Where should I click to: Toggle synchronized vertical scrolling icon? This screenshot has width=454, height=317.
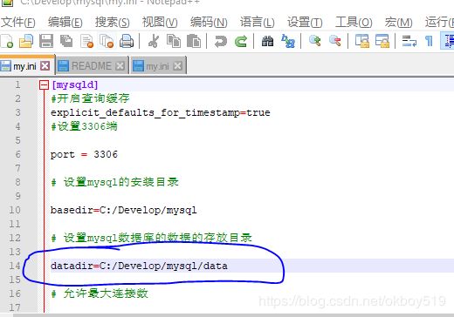tap(362, 41)
